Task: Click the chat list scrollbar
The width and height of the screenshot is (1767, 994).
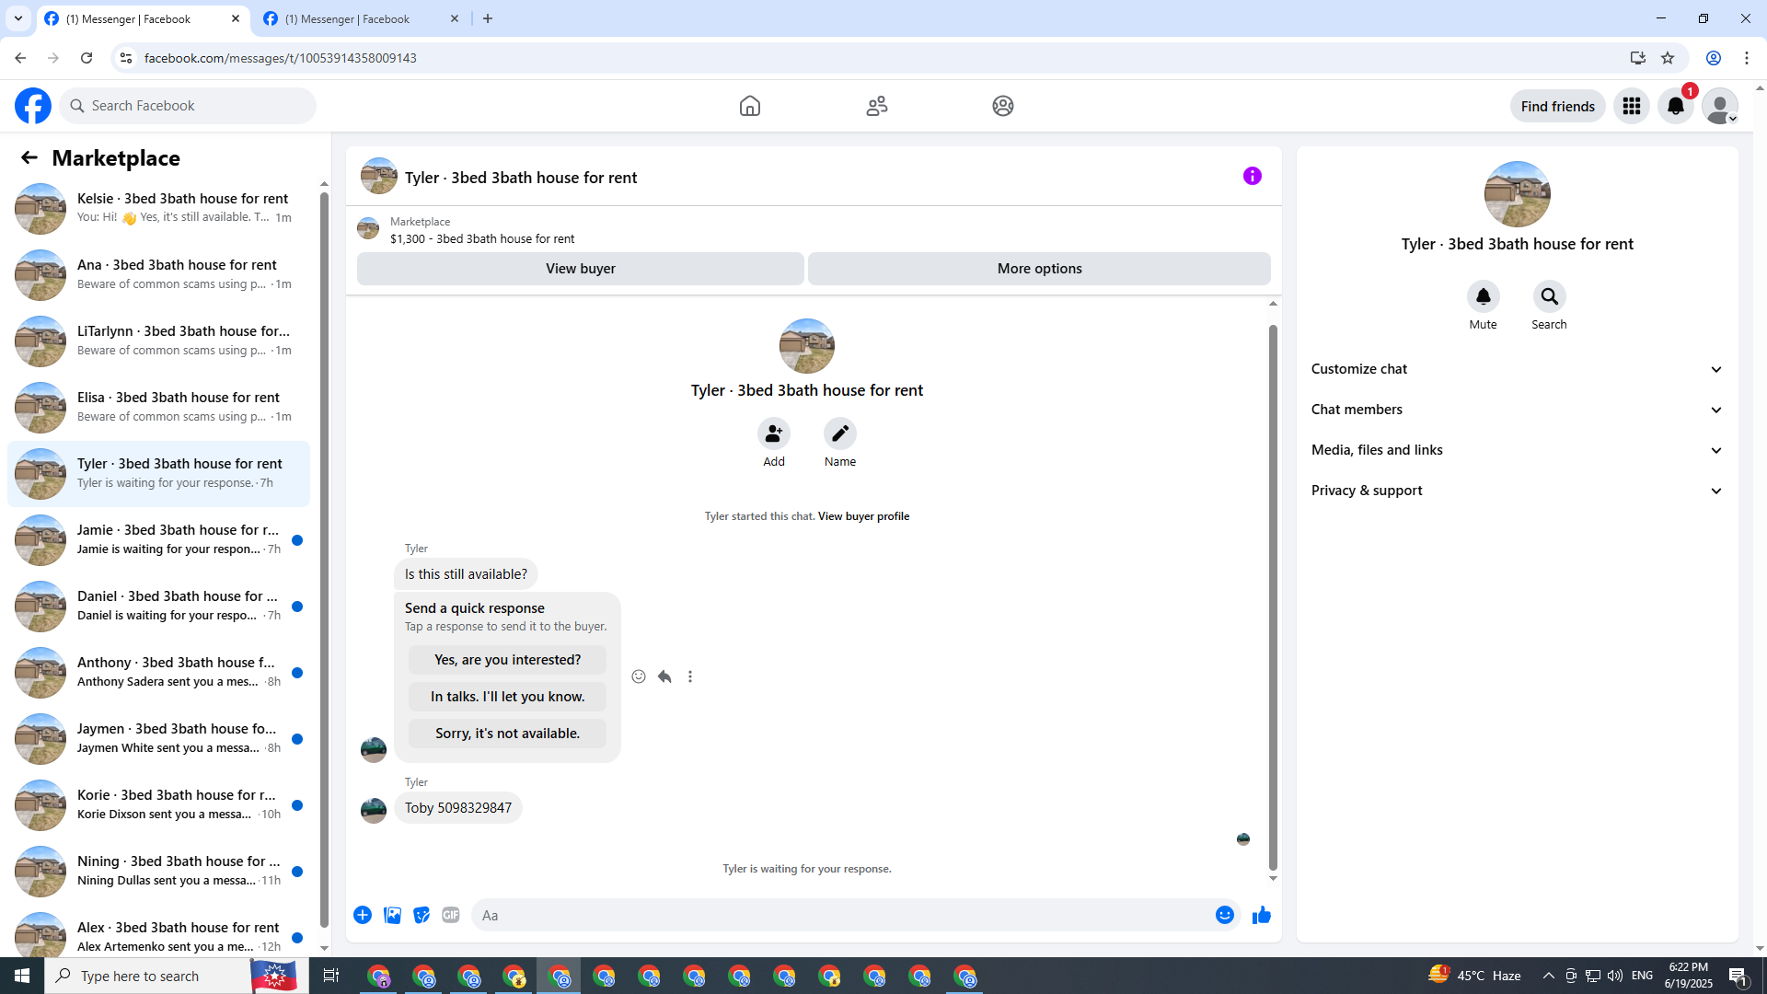Action: [324, 561]
